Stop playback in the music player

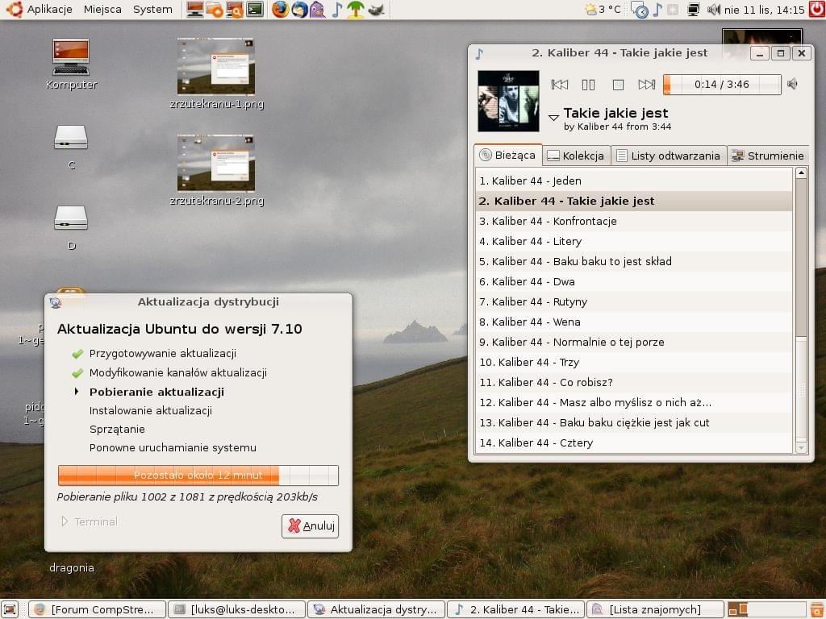point(618,84)
